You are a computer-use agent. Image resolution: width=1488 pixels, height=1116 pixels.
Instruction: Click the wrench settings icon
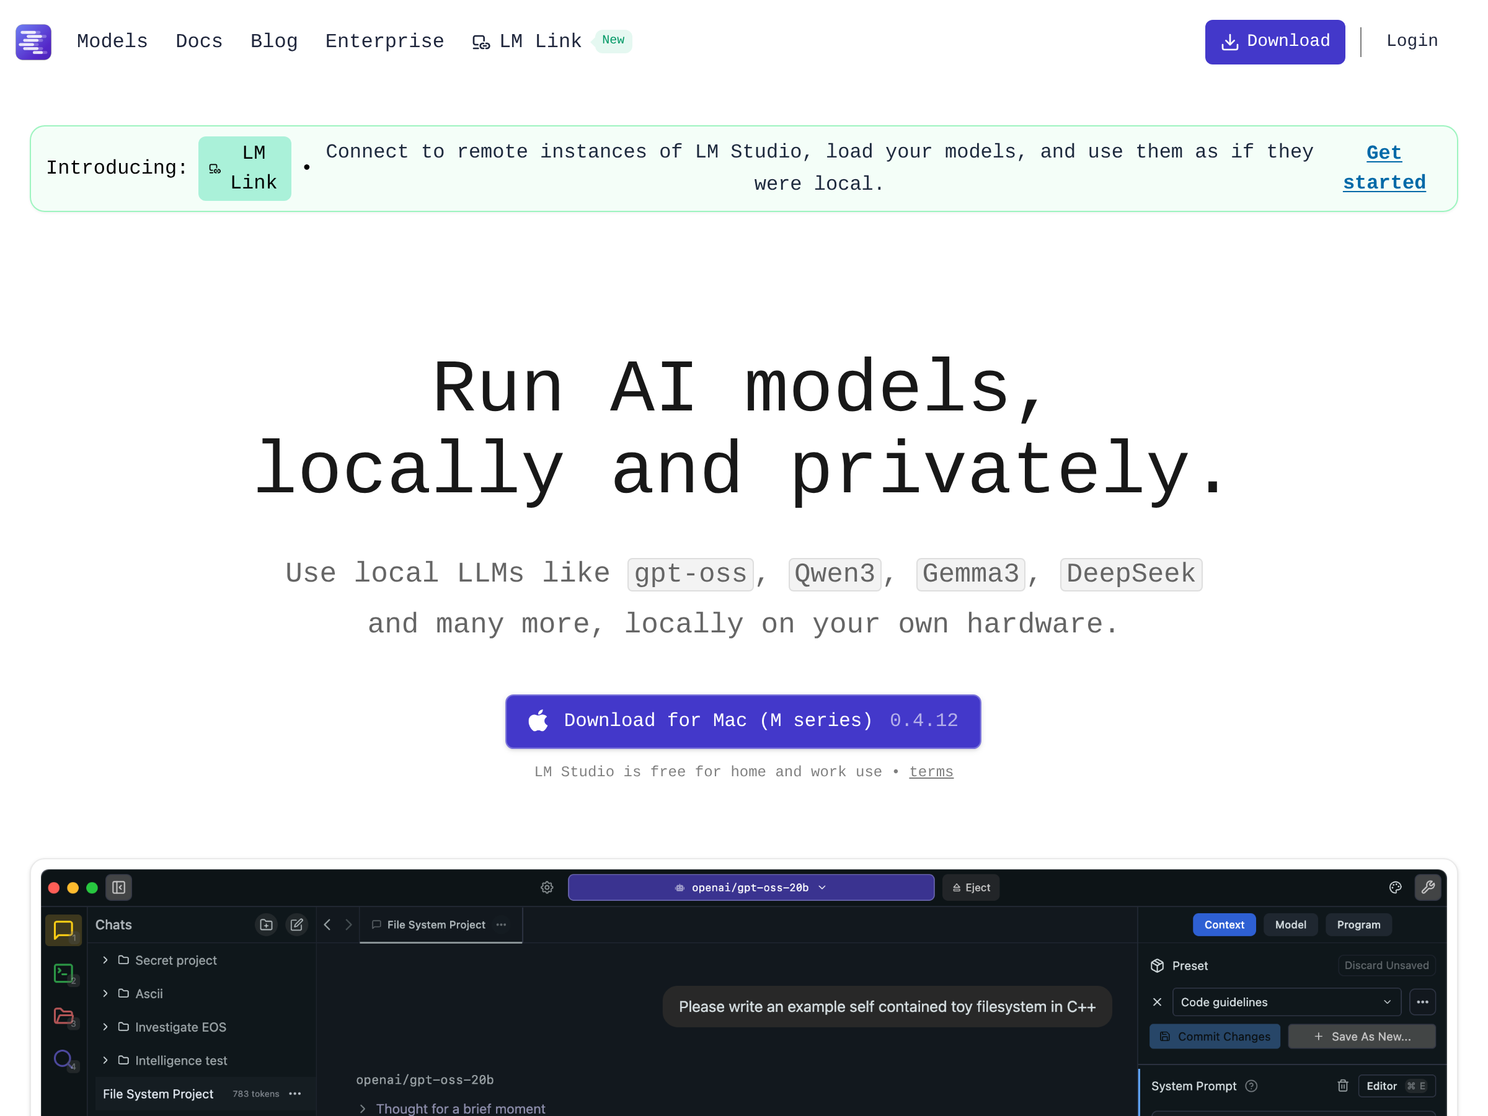pos(1427,887)
